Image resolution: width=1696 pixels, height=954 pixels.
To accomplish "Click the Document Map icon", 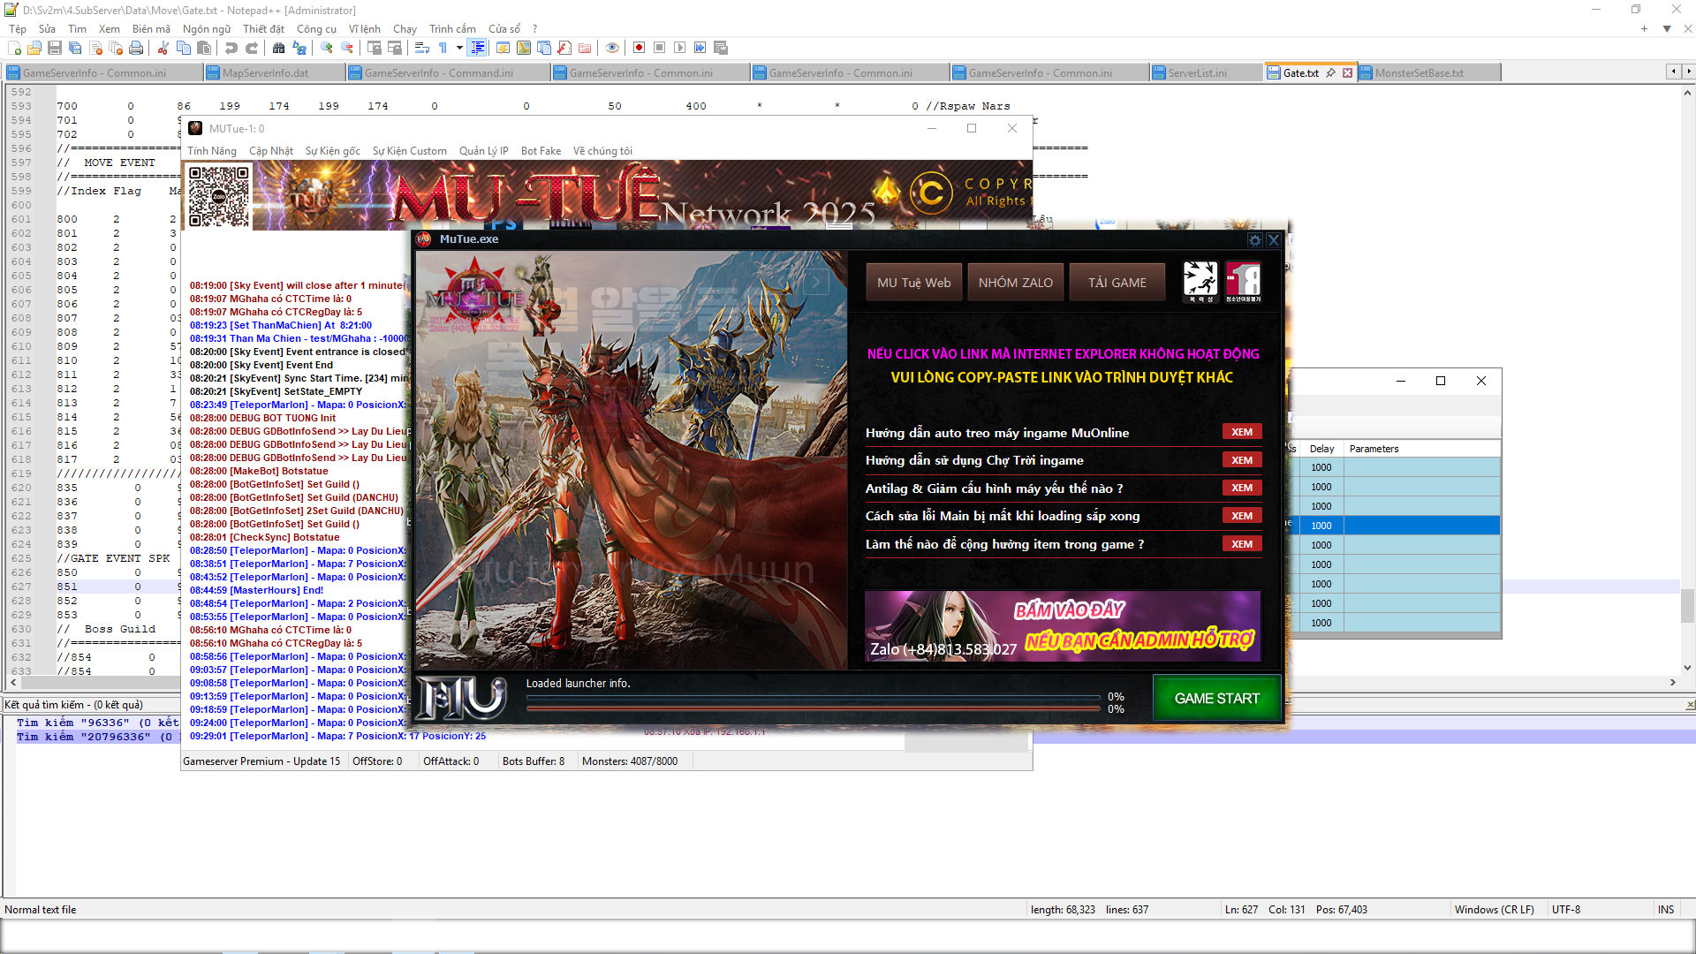I will 524,48.
